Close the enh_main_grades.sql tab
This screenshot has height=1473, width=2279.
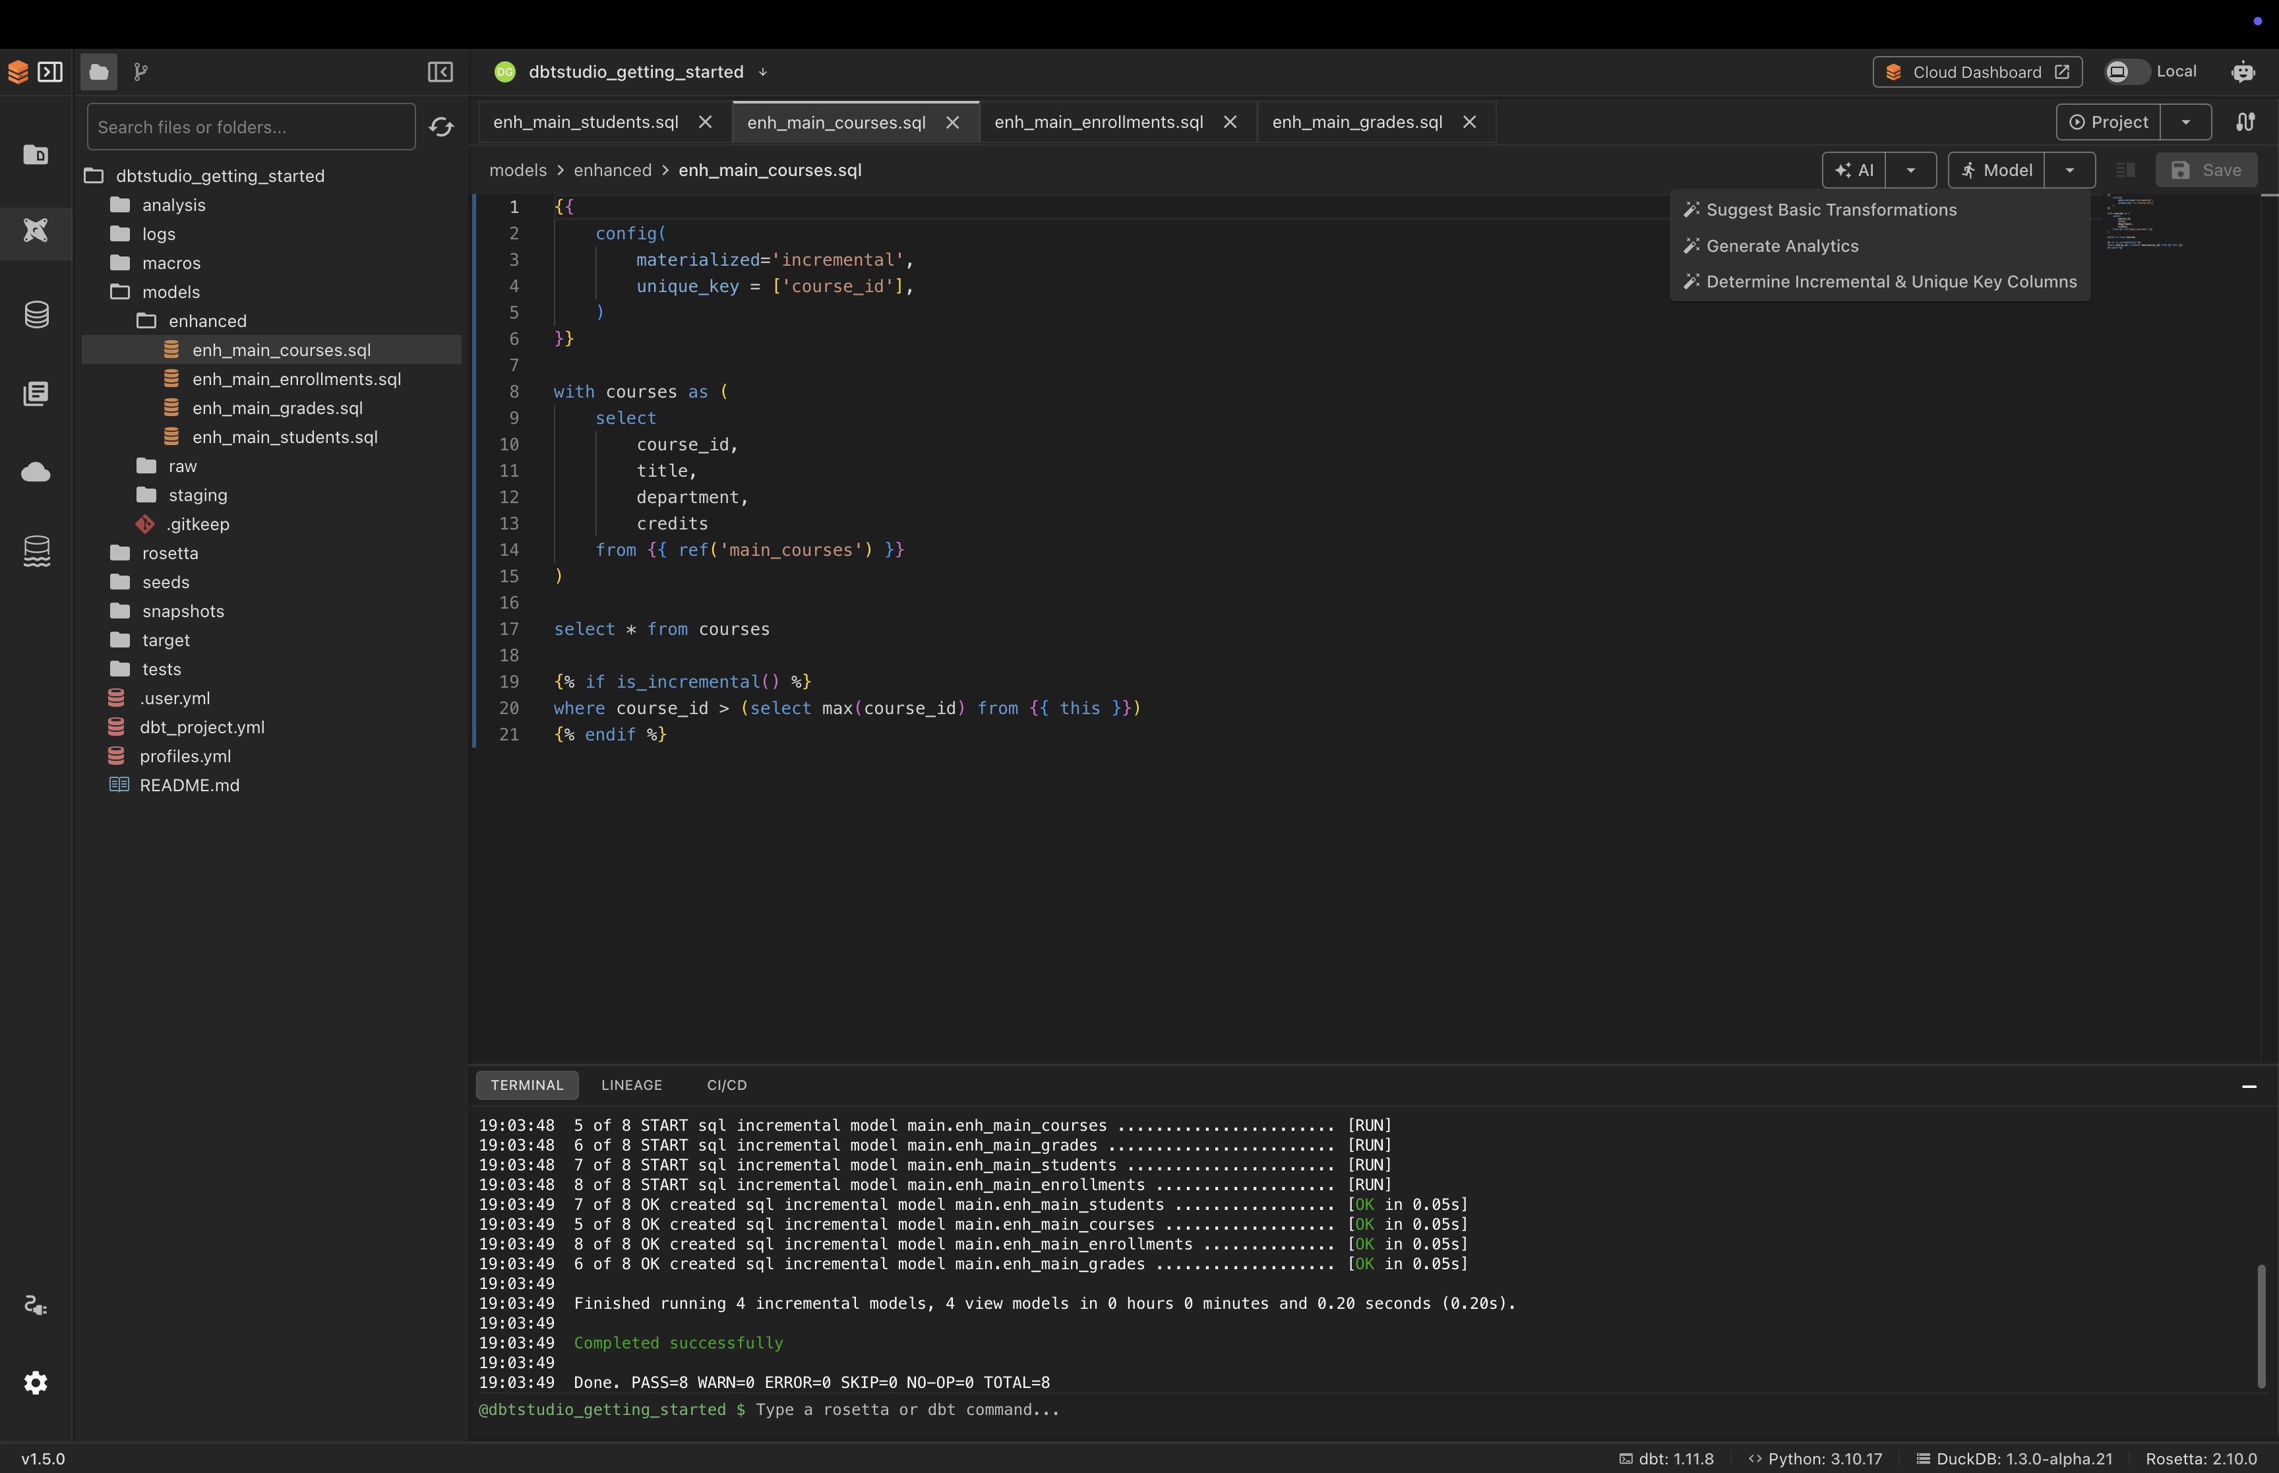[x=1469, y=121]
